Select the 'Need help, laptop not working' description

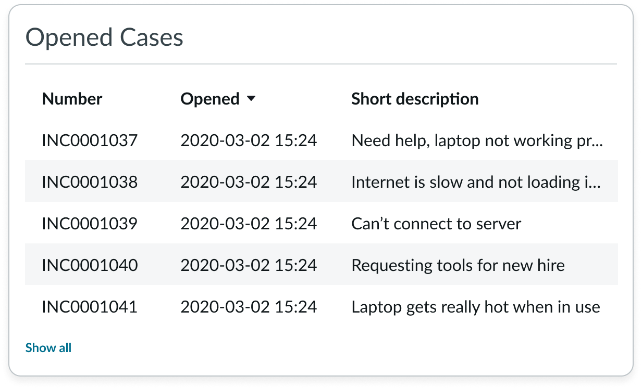(x=477, y=140)
